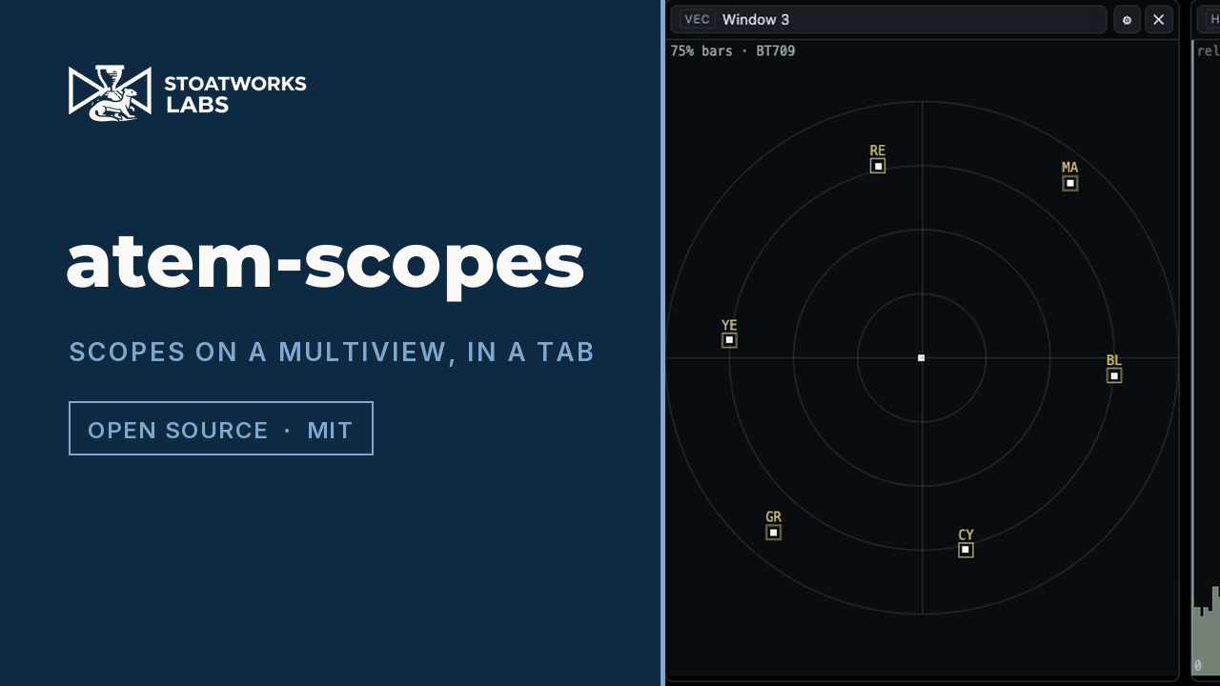Click the Stoatworks Labs logo
1220x686 pixels.
188,93
